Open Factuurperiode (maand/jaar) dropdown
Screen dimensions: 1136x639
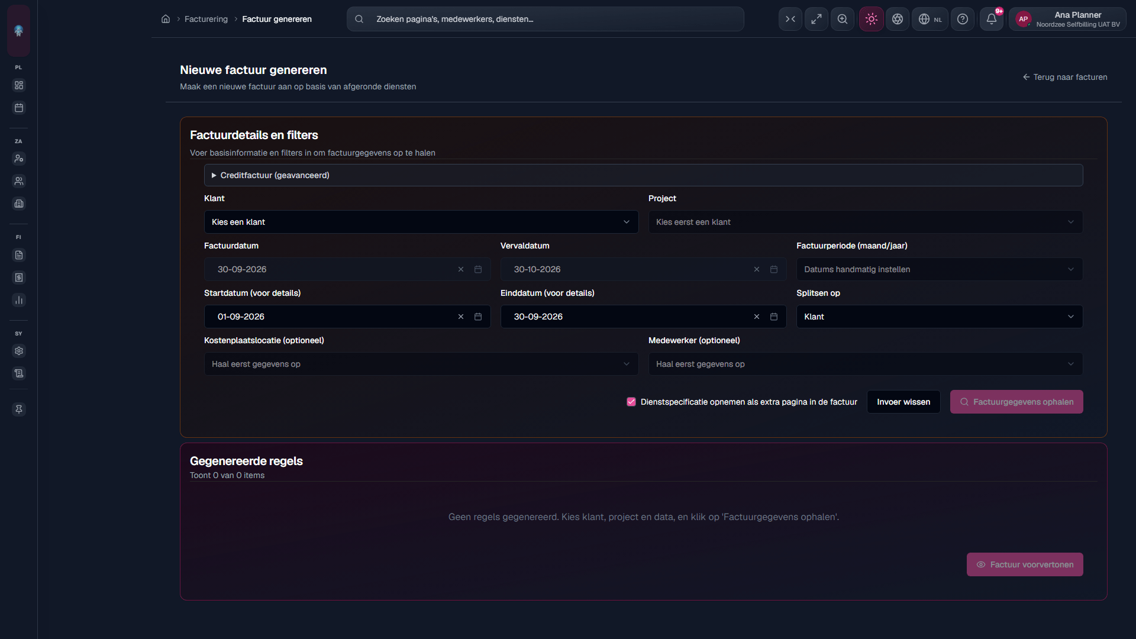[940, 269]
